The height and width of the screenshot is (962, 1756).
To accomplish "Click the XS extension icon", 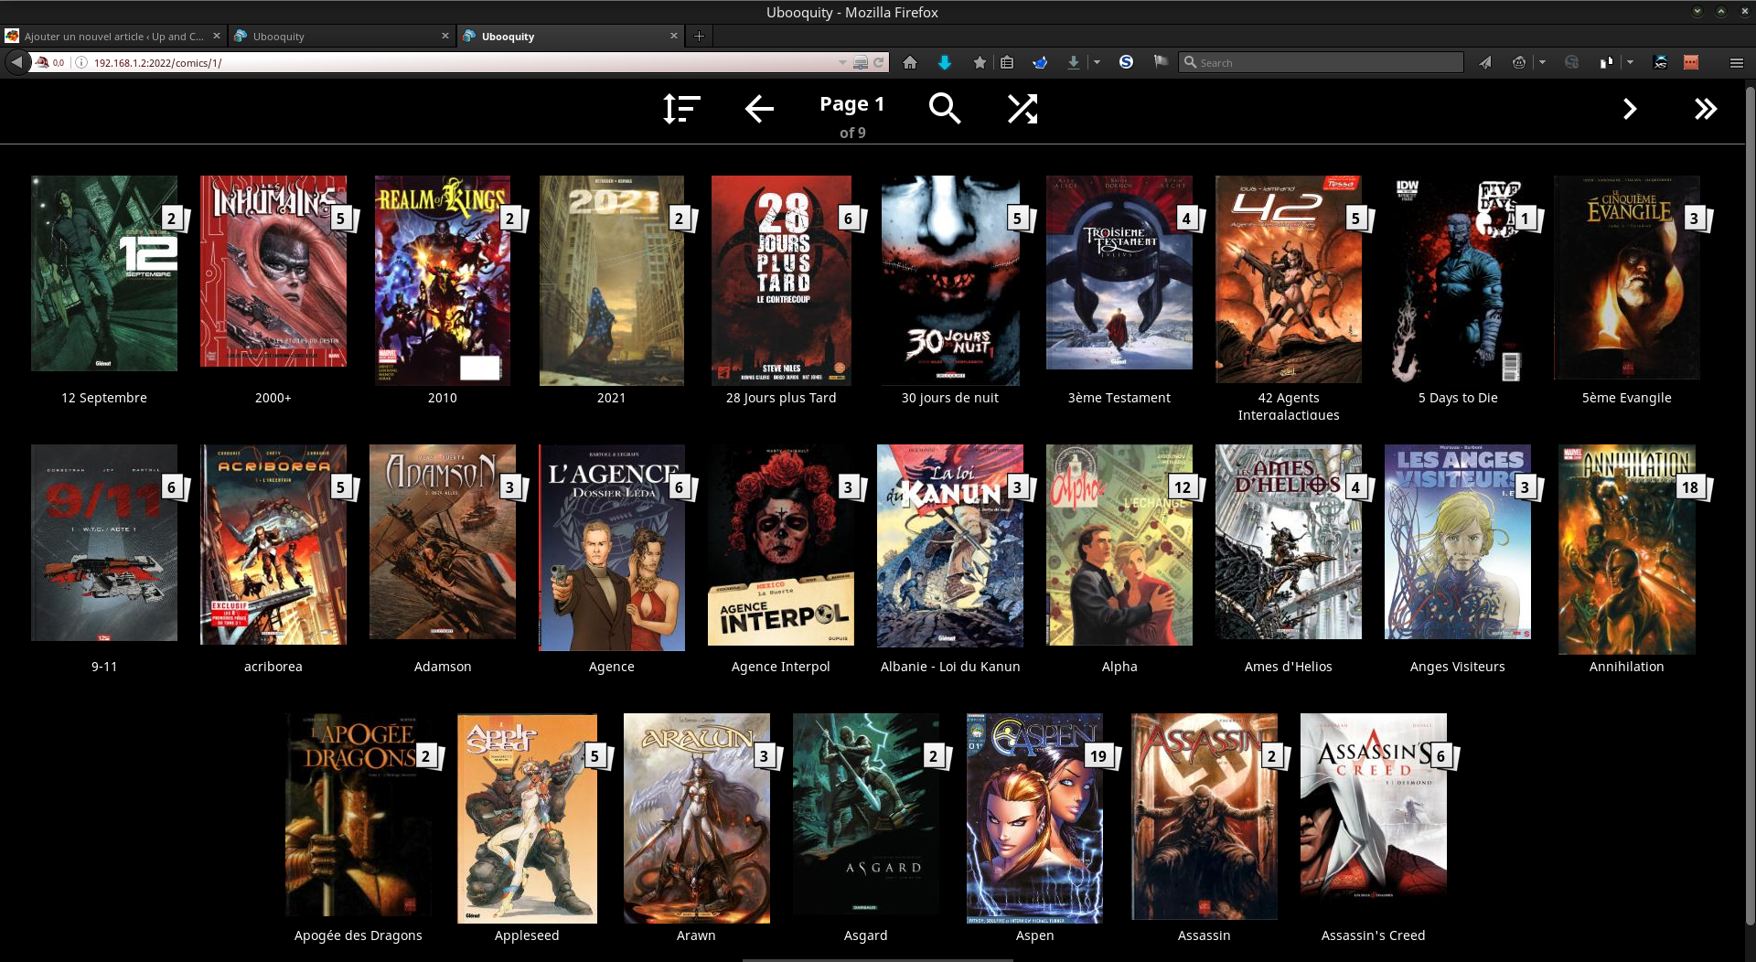I will pos(1661,62).
